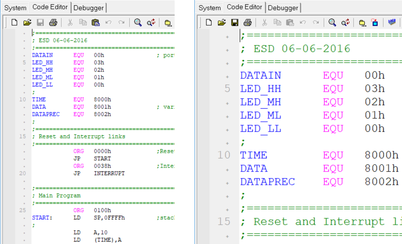Select Code Editor tab in left window
This screenshot has width=402, height=244.
tap(50, 7)
